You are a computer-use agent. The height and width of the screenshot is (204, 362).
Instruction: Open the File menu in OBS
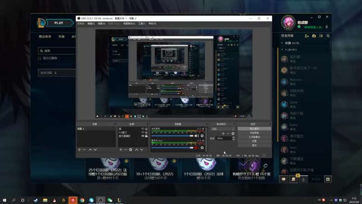(x=81, y=24)
